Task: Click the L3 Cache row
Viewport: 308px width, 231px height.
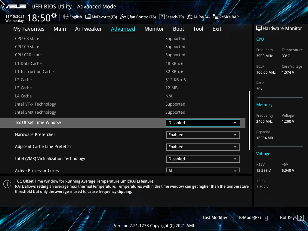Action: 123,88
